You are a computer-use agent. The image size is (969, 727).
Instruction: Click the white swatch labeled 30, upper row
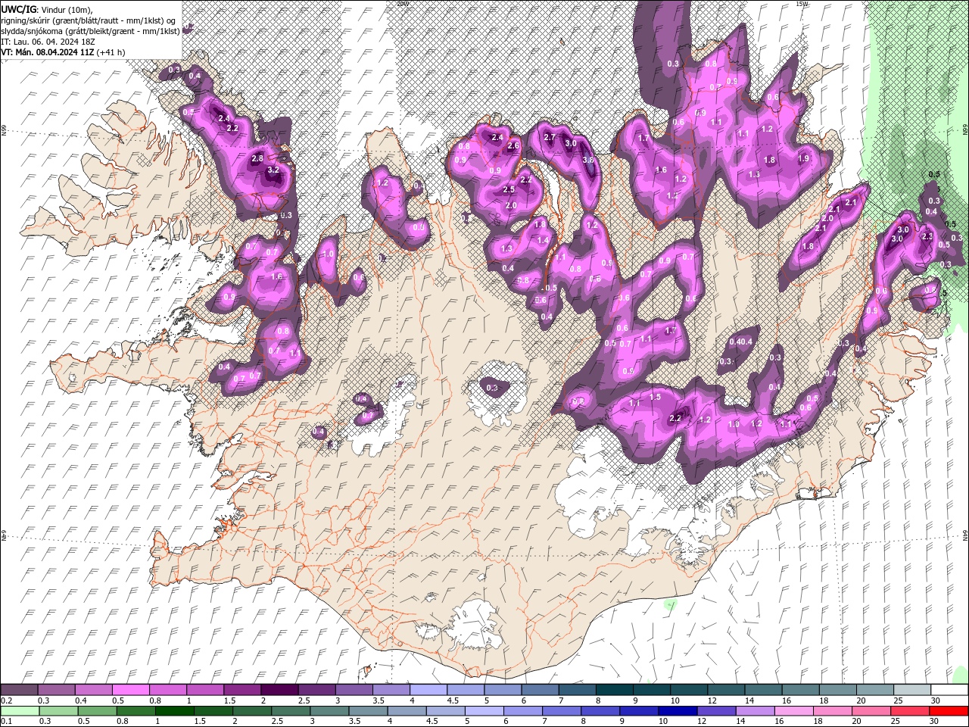click(949, 690)
